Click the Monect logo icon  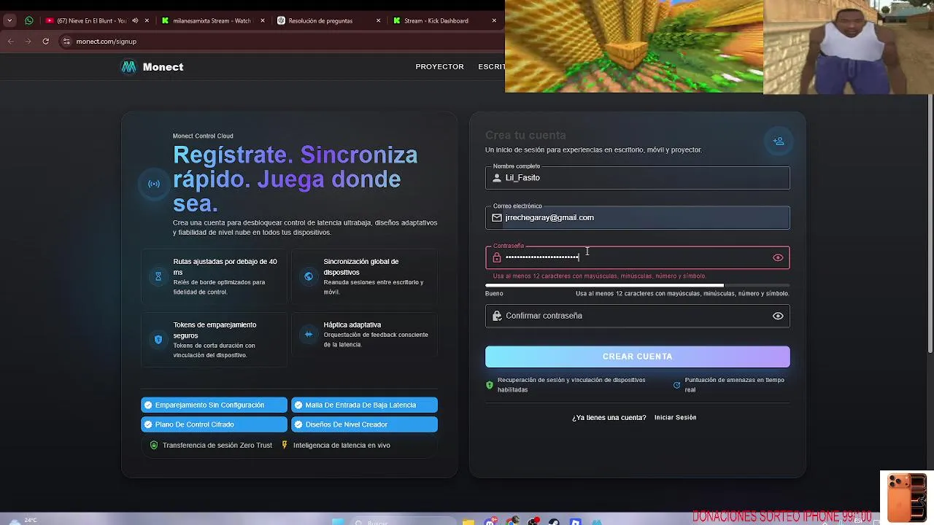tap(128, 67)
